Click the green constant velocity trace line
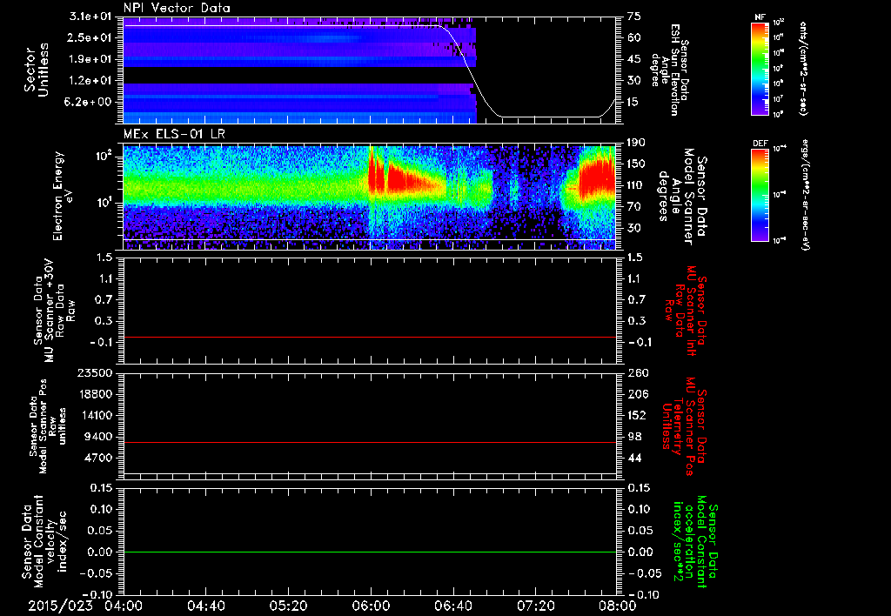 [370, 552]
